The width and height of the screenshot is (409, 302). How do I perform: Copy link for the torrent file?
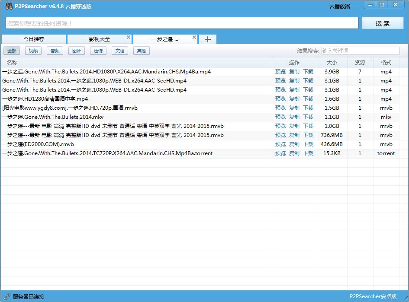click(294, 153)
